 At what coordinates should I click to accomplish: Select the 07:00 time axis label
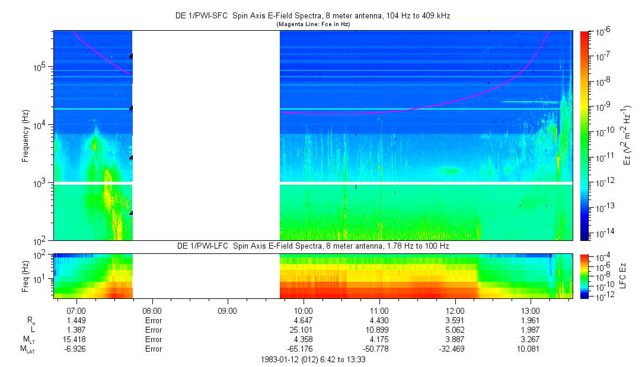(76, 311)
